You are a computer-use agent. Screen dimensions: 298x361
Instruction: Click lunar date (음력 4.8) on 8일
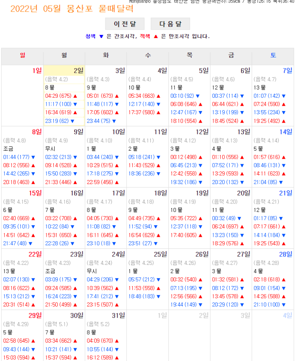pos(14,141)
